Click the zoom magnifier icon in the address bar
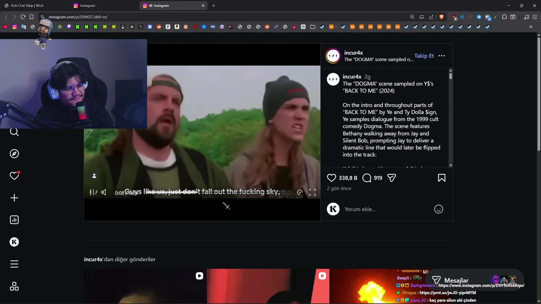This screenshot has height=304, width=541. 412,17
